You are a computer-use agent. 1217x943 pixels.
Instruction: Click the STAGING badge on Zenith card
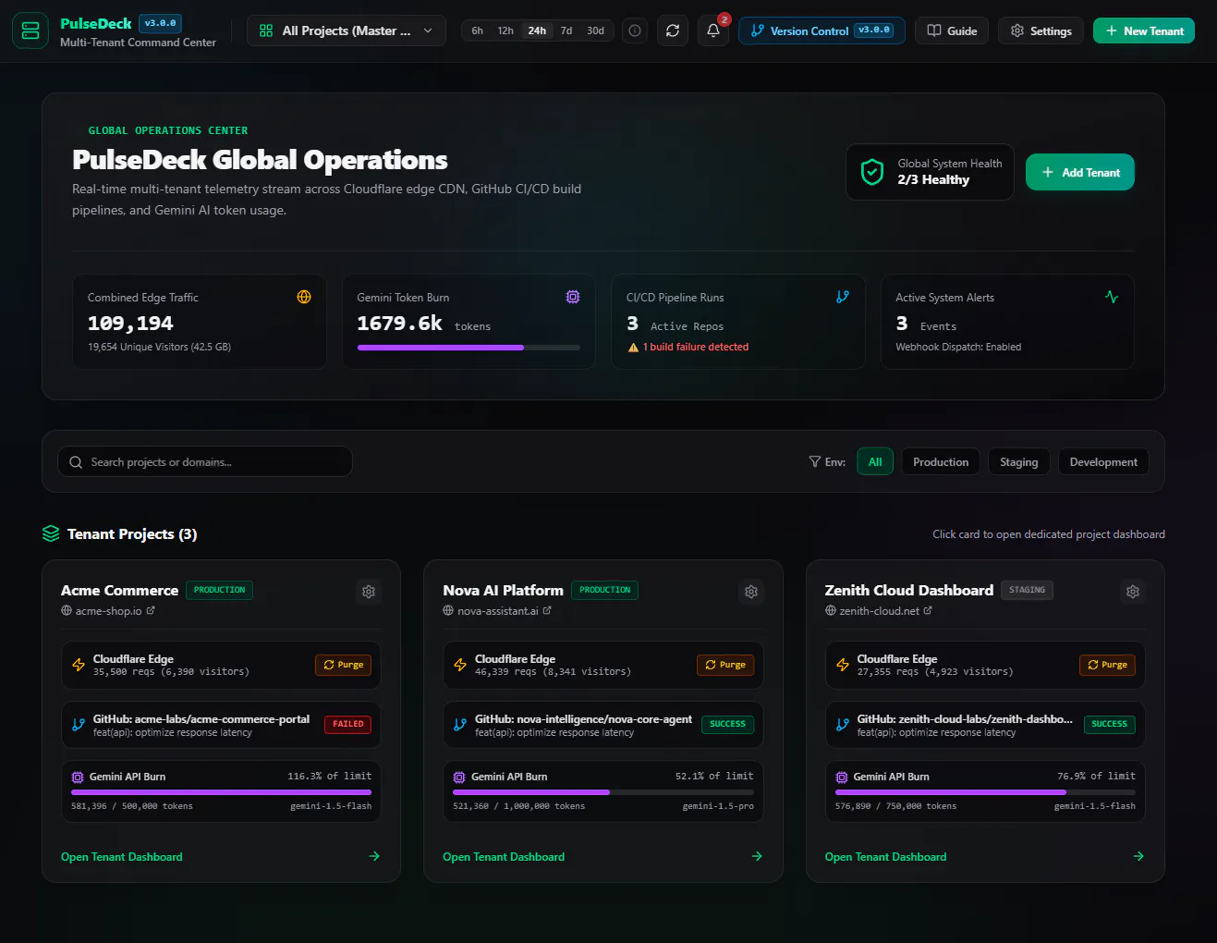coord(1027,590)
